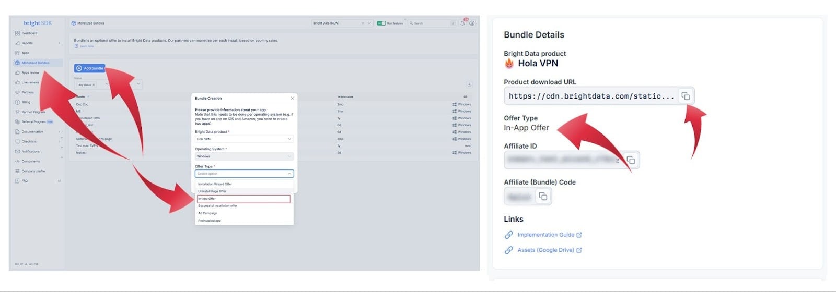Choose In-App Offer option

coord(244,199)
